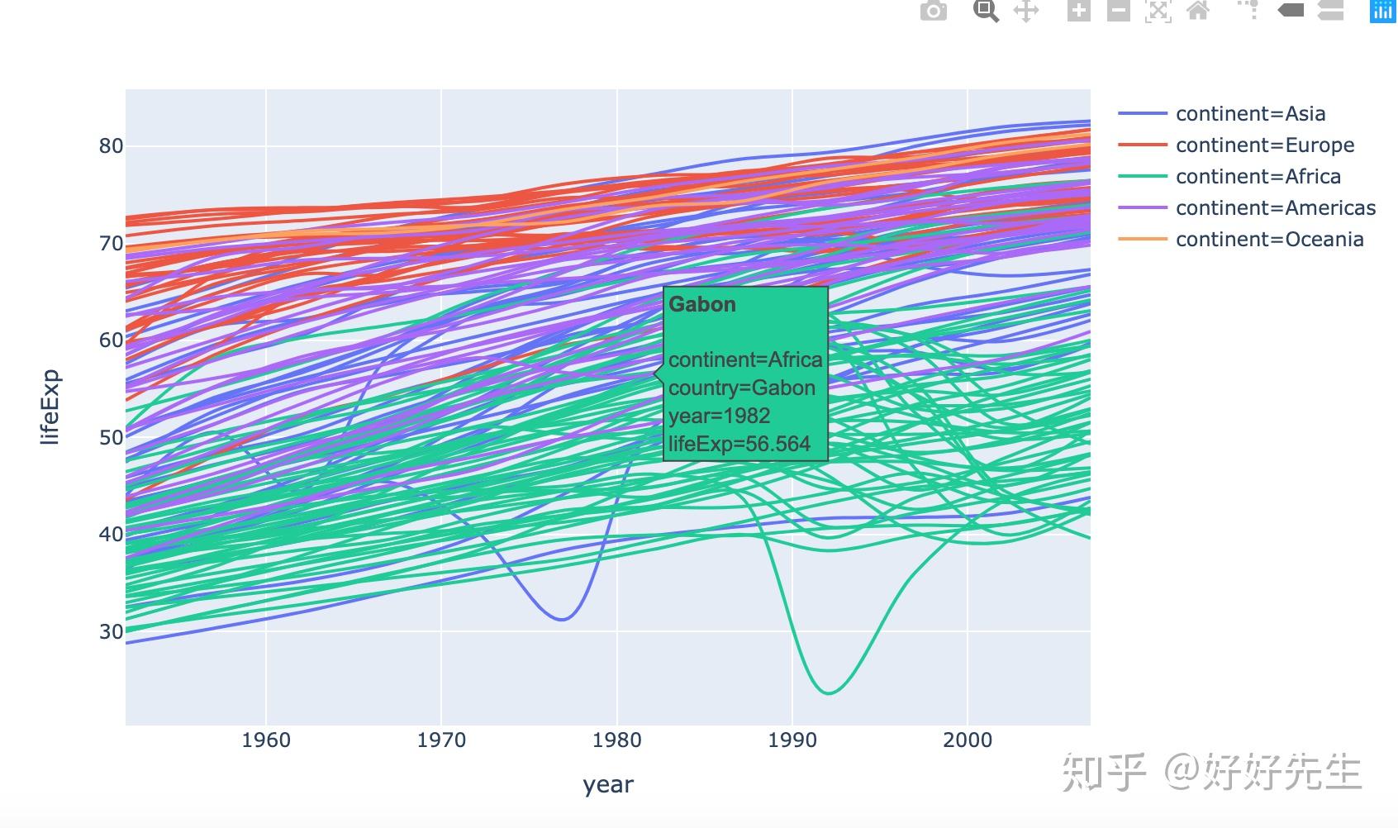
Task: Select the pan tool
Action: [1027, 12]
